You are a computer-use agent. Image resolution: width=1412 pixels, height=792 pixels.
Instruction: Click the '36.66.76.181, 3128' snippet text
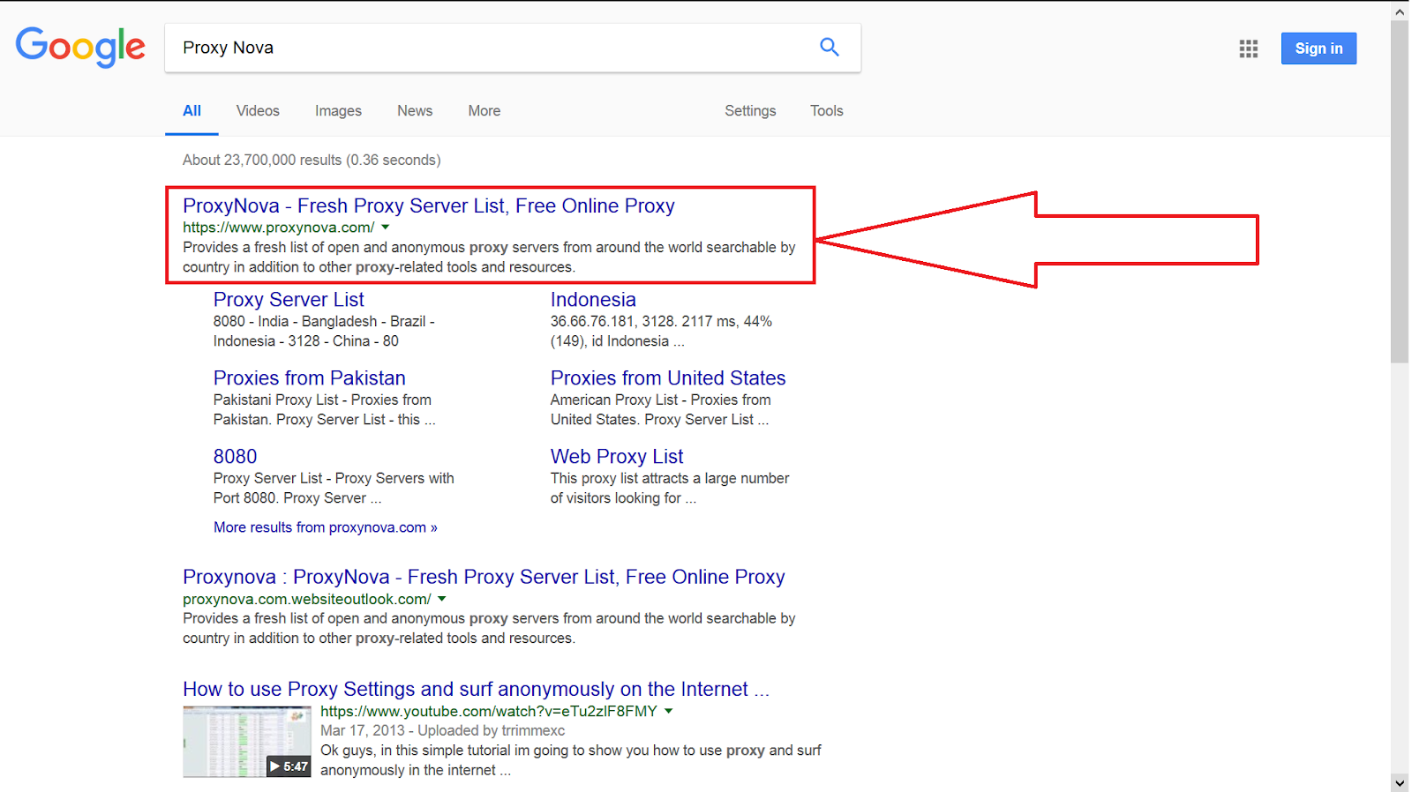click(x=661, y=332)
